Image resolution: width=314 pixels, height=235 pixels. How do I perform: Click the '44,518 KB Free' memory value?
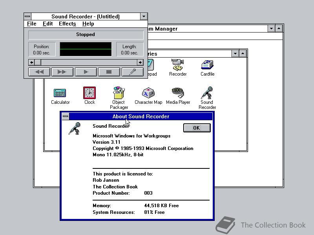pos(161,206)
